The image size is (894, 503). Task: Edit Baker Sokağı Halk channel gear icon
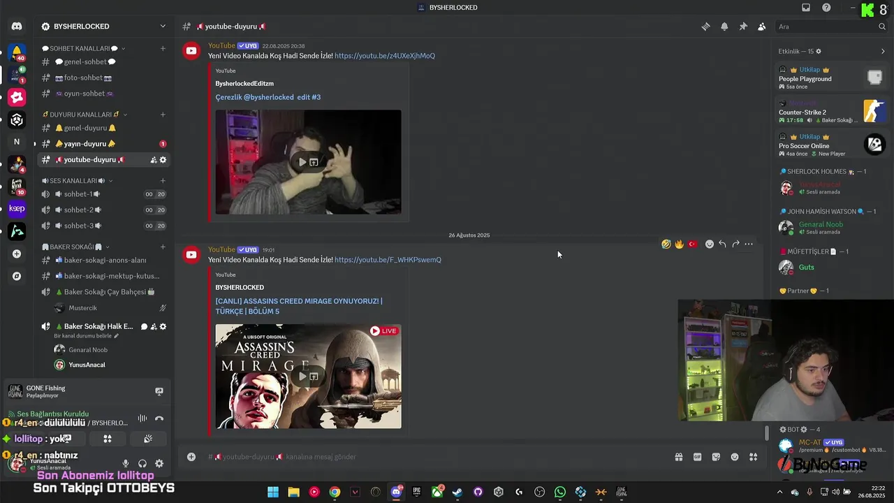(163, 326)
